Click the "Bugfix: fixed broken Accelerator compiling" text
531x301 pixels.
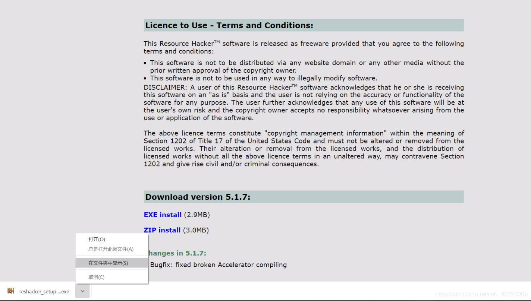218,265
